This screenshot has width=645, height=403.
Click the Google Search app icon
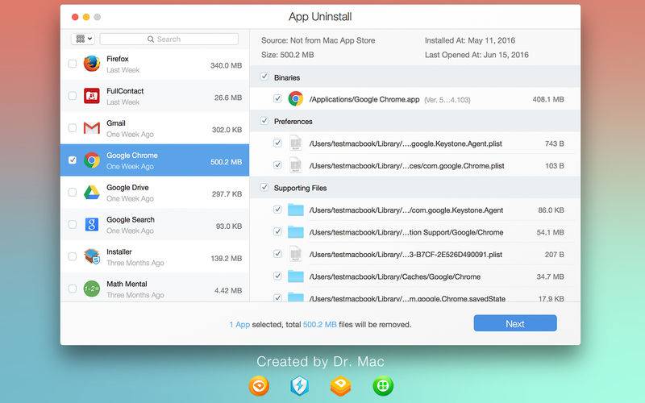pyautogui.click(x=91, y=224)
